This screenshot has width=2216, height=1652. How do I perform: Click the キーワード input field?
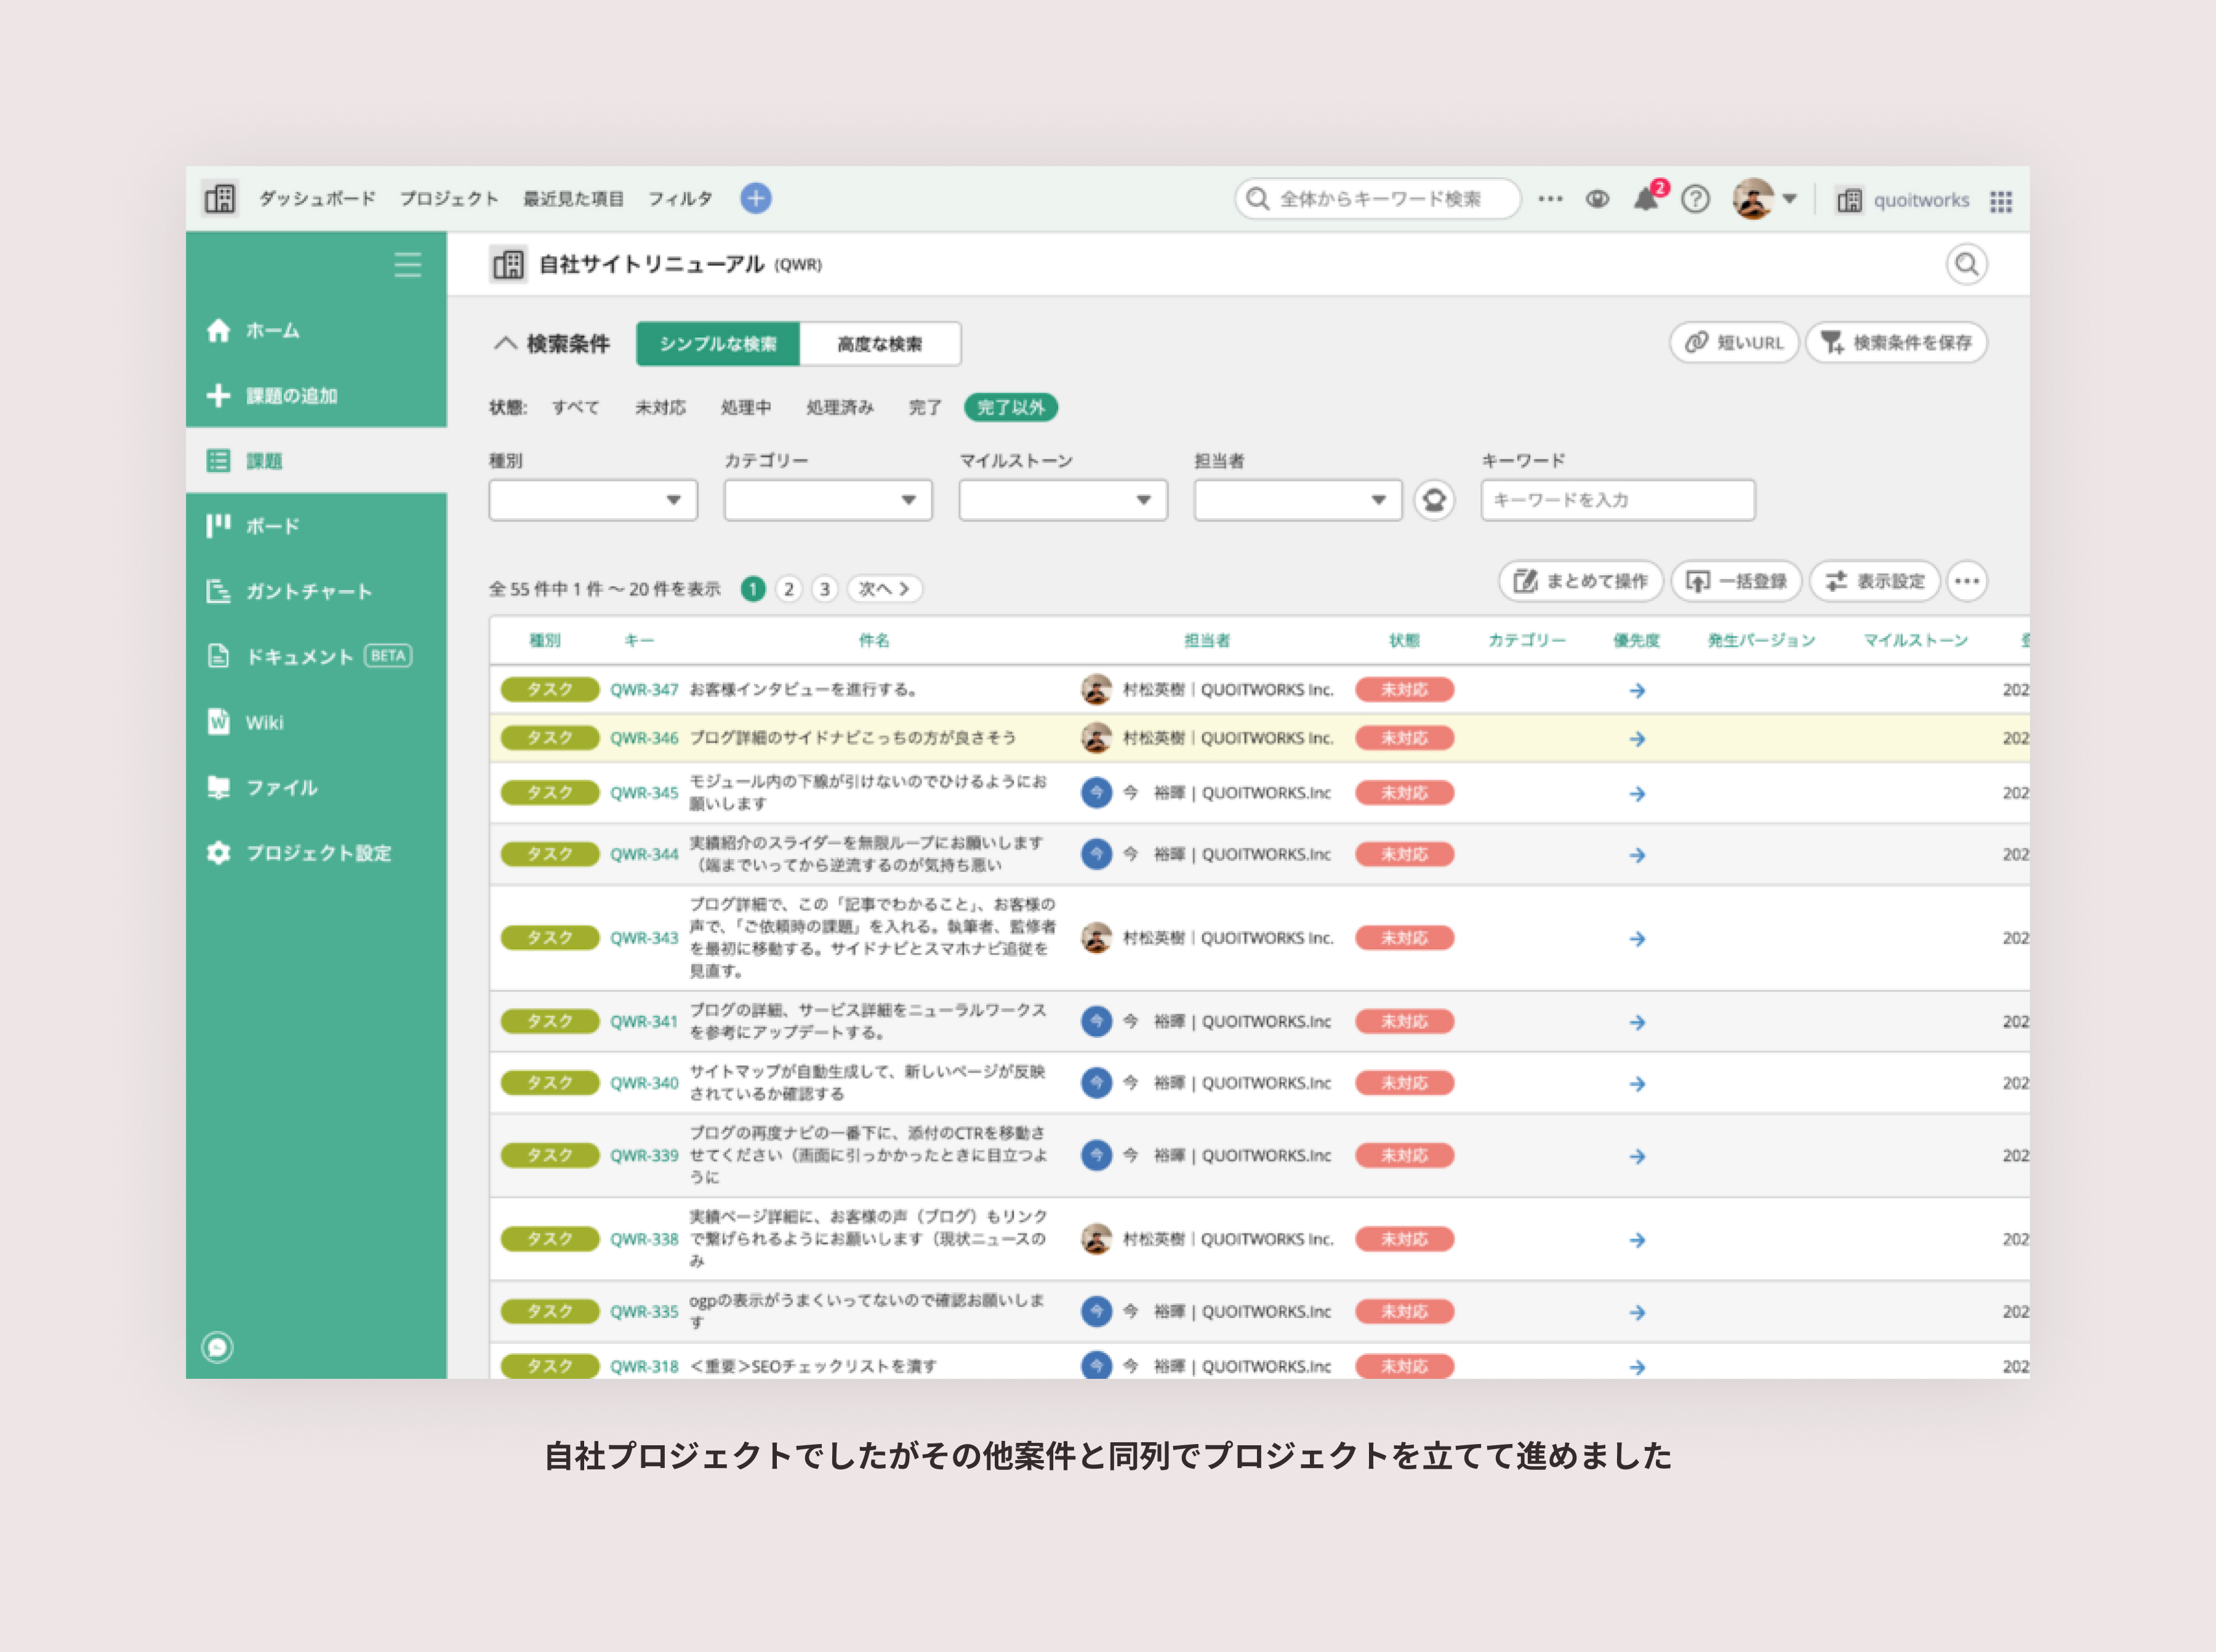point(1616,500)
